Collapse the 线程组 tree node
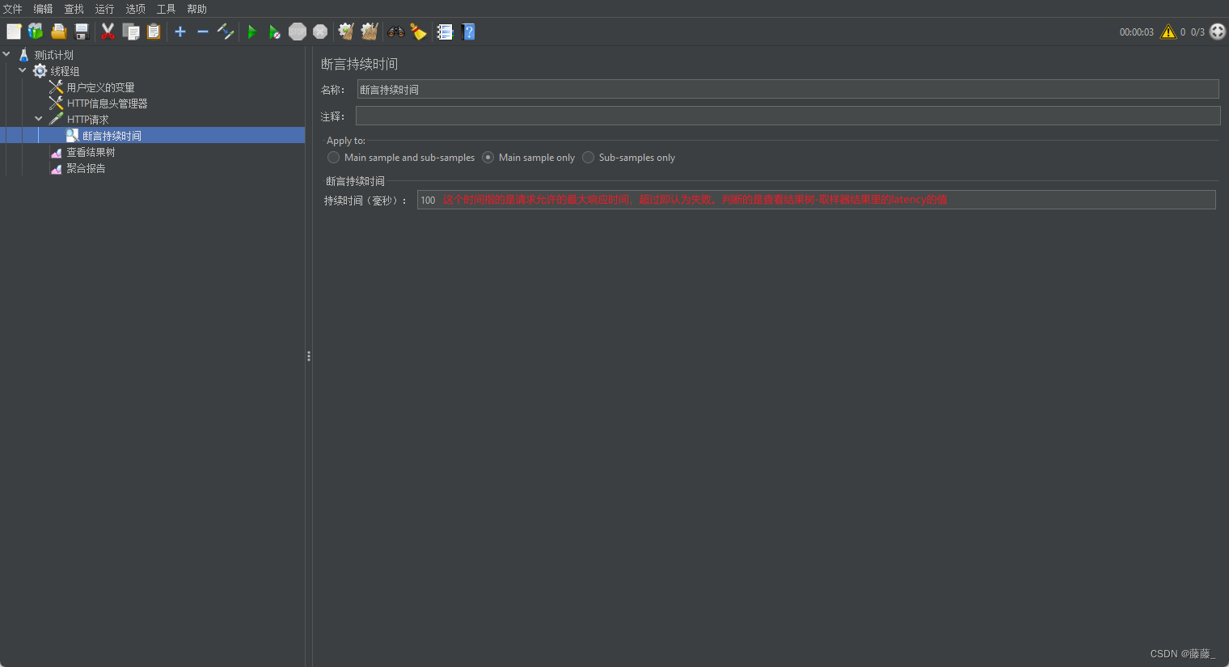The width and height of the screenshot is (1229, 667). (23, 70)
